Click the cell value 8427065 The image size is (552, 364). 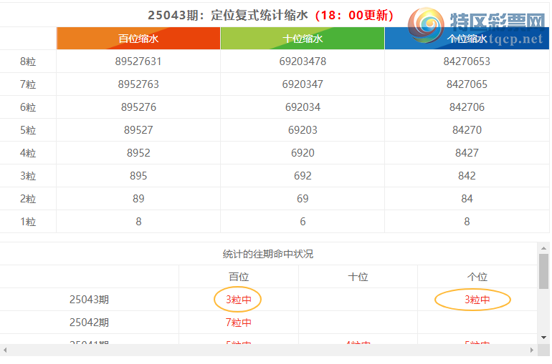467,84
